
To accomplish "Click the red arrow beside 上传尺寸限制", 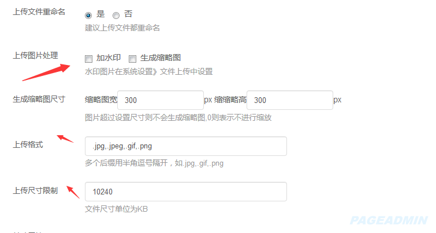I will [73, 192].
